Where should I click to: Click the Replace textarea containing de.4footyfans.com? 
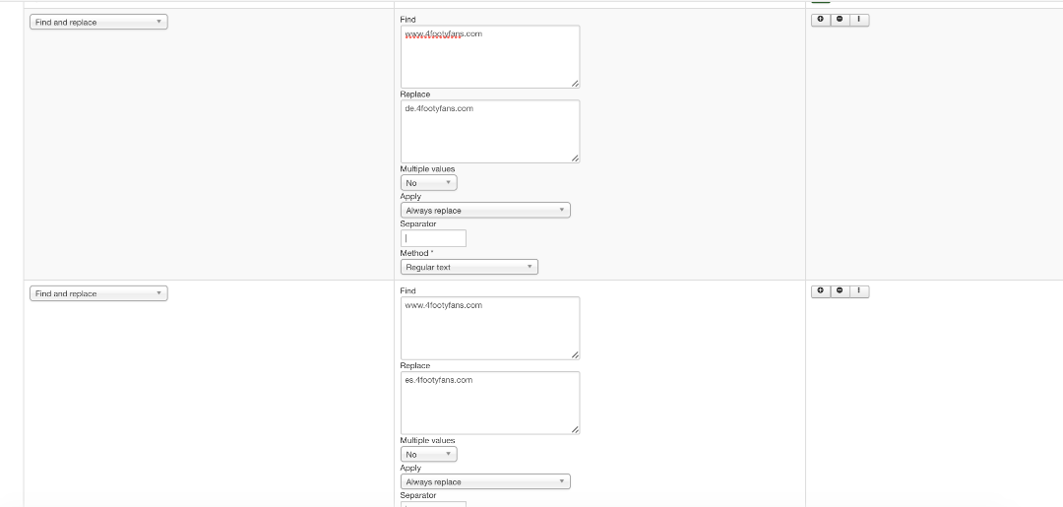click(489, 132)
